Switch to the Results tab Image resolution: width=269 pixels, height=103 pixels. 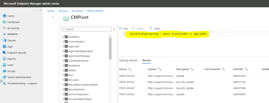[147, 60]
